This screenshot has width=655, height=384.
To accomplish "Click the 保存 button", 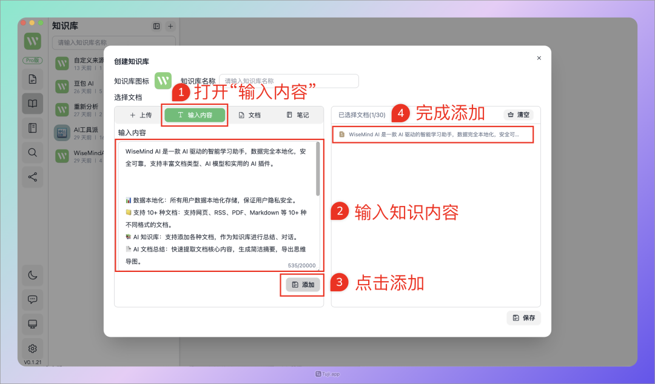I will 524,318.
